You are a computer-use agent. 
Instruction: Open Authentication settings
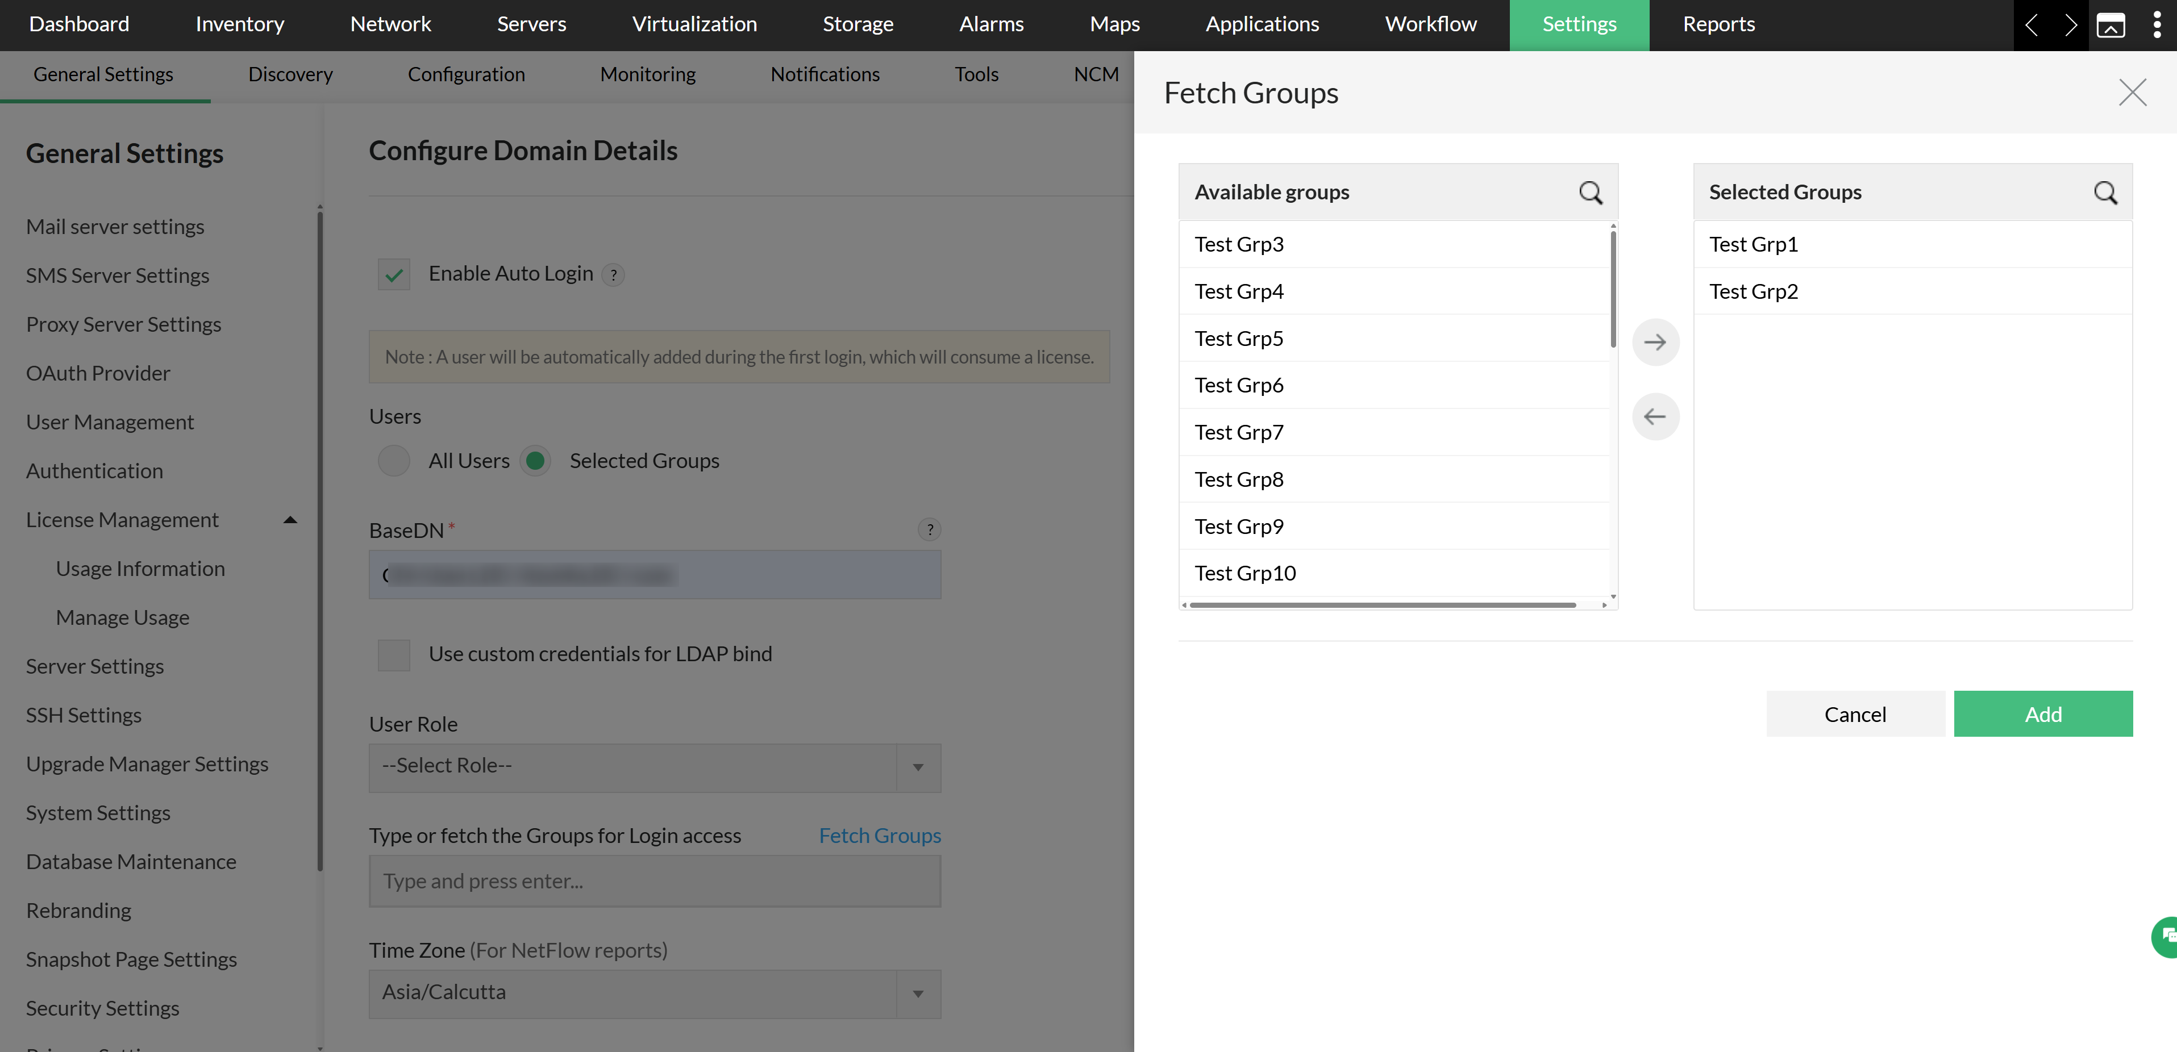[x=95, y=471]
